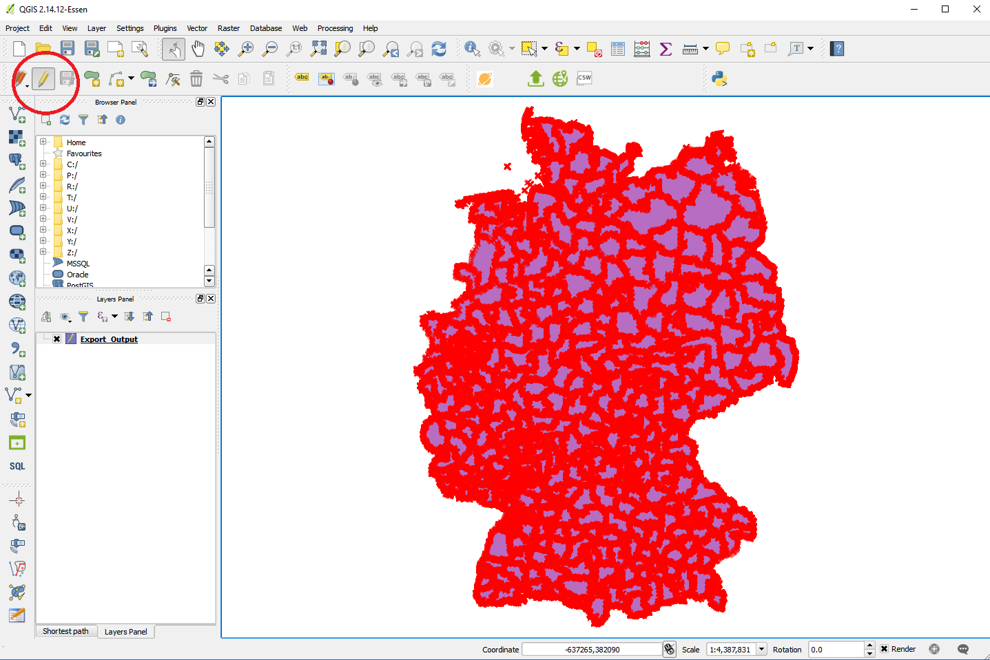
Task: Activate the Identify Features tool
Action: tap(473, 49)
